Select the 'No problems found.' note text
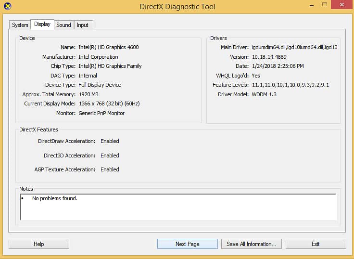The width and height of the screenshot is (354, 259). tap(55, 198)
